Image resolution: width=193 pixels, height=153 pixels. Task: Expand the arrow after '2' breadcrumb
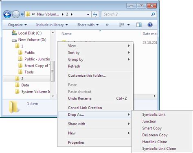72,14
